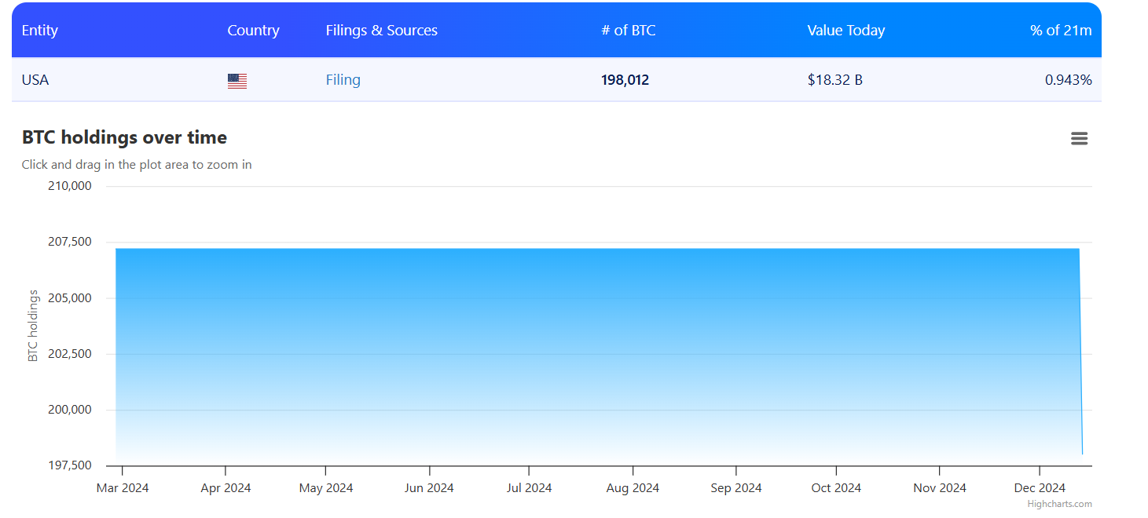Click the Sep 2024 axis label

[736, 488]
